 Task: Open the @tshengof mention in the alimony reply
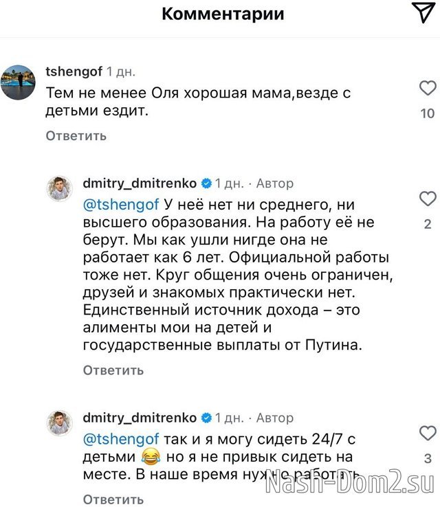pos(121,204)
